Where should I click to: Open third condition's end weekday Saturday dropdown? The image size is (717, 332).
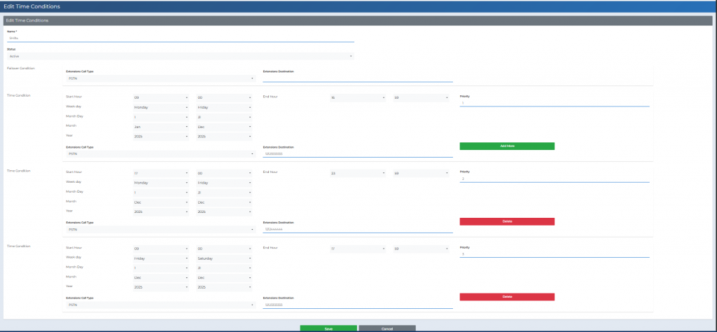223,258
